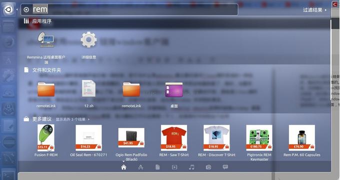Open the Ubuntu Dash home button
Screen dimensions: 340x180
pos(8,9)
